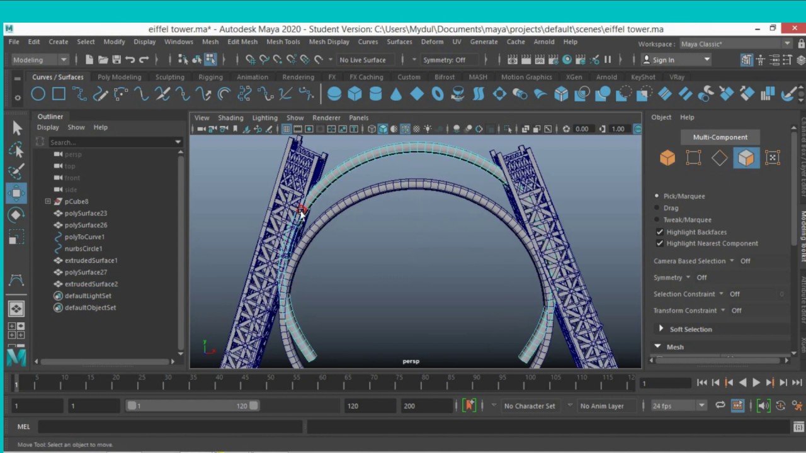
Task: Click the Outliner search field
Action: tap(115, 142)
